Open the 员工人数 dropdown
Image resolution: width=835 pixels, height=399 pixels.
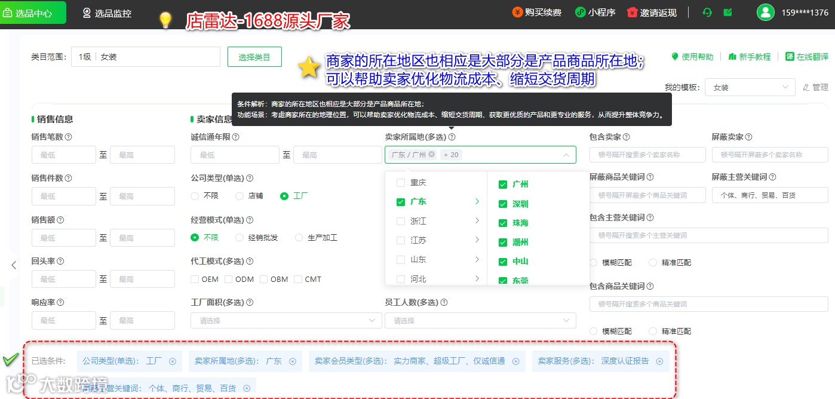(481, 321)
